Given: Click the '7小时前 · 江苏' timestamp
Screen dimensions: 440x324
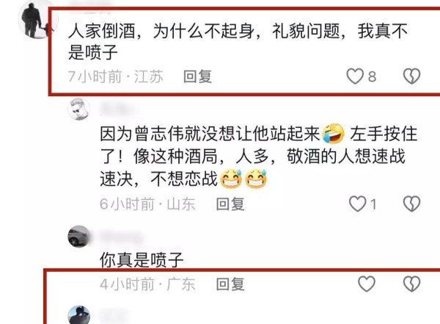Looking at the screenshot, I should [x=116, y=76].
